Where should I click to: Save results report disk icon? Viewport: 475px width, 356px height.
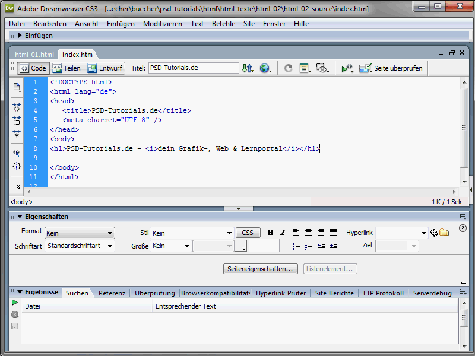(14, 326)
